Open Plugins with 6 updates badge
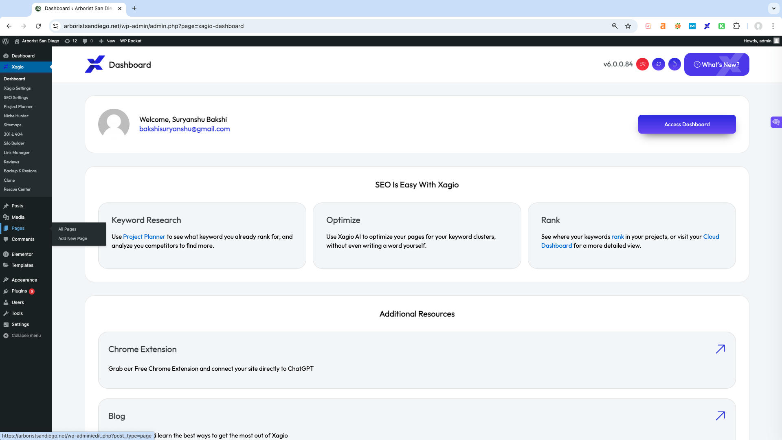Viewport: 782px width, 440px height. [26, 291]
